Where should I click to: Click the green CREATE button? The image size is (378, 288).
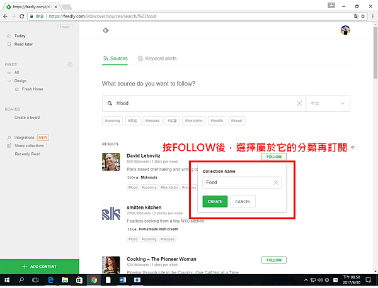(x=215, y=202)
